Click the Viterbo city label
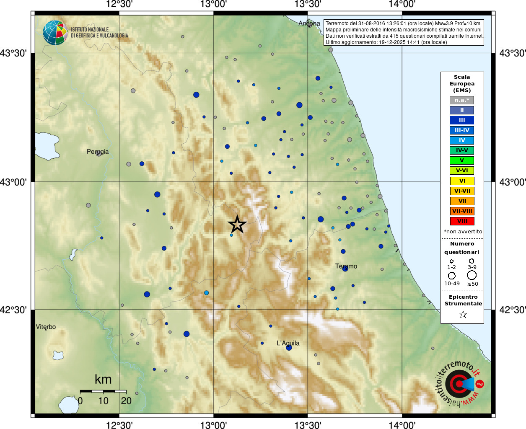 pos(46,327)
